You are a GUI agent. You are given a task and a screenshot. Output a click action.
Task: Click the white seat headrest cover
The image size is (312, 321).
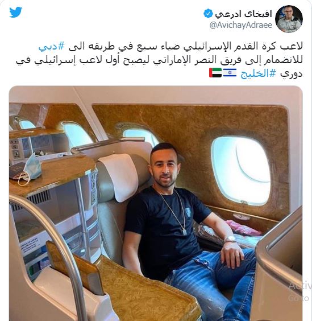coord(118,176)
